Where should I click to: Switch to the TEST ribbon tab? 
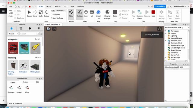65,7
